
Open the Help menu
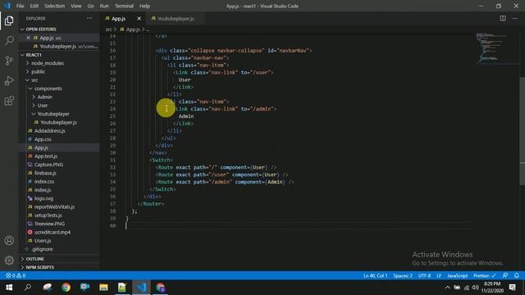[x=144, y=6]
